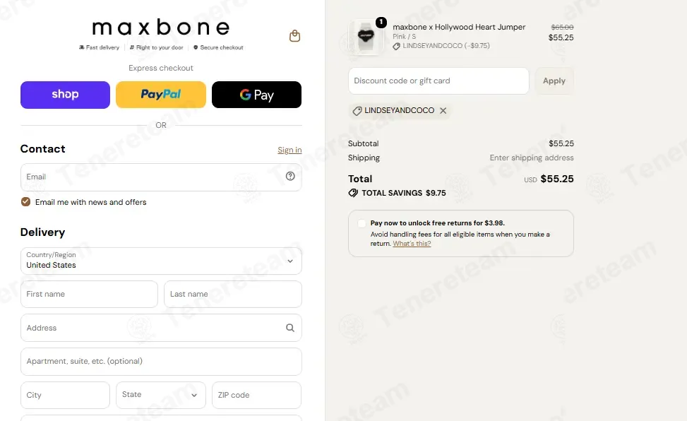This screenshot has width=687, height=421.
Task: Pay with Shop Pay express button
Action: pos(65,95)
